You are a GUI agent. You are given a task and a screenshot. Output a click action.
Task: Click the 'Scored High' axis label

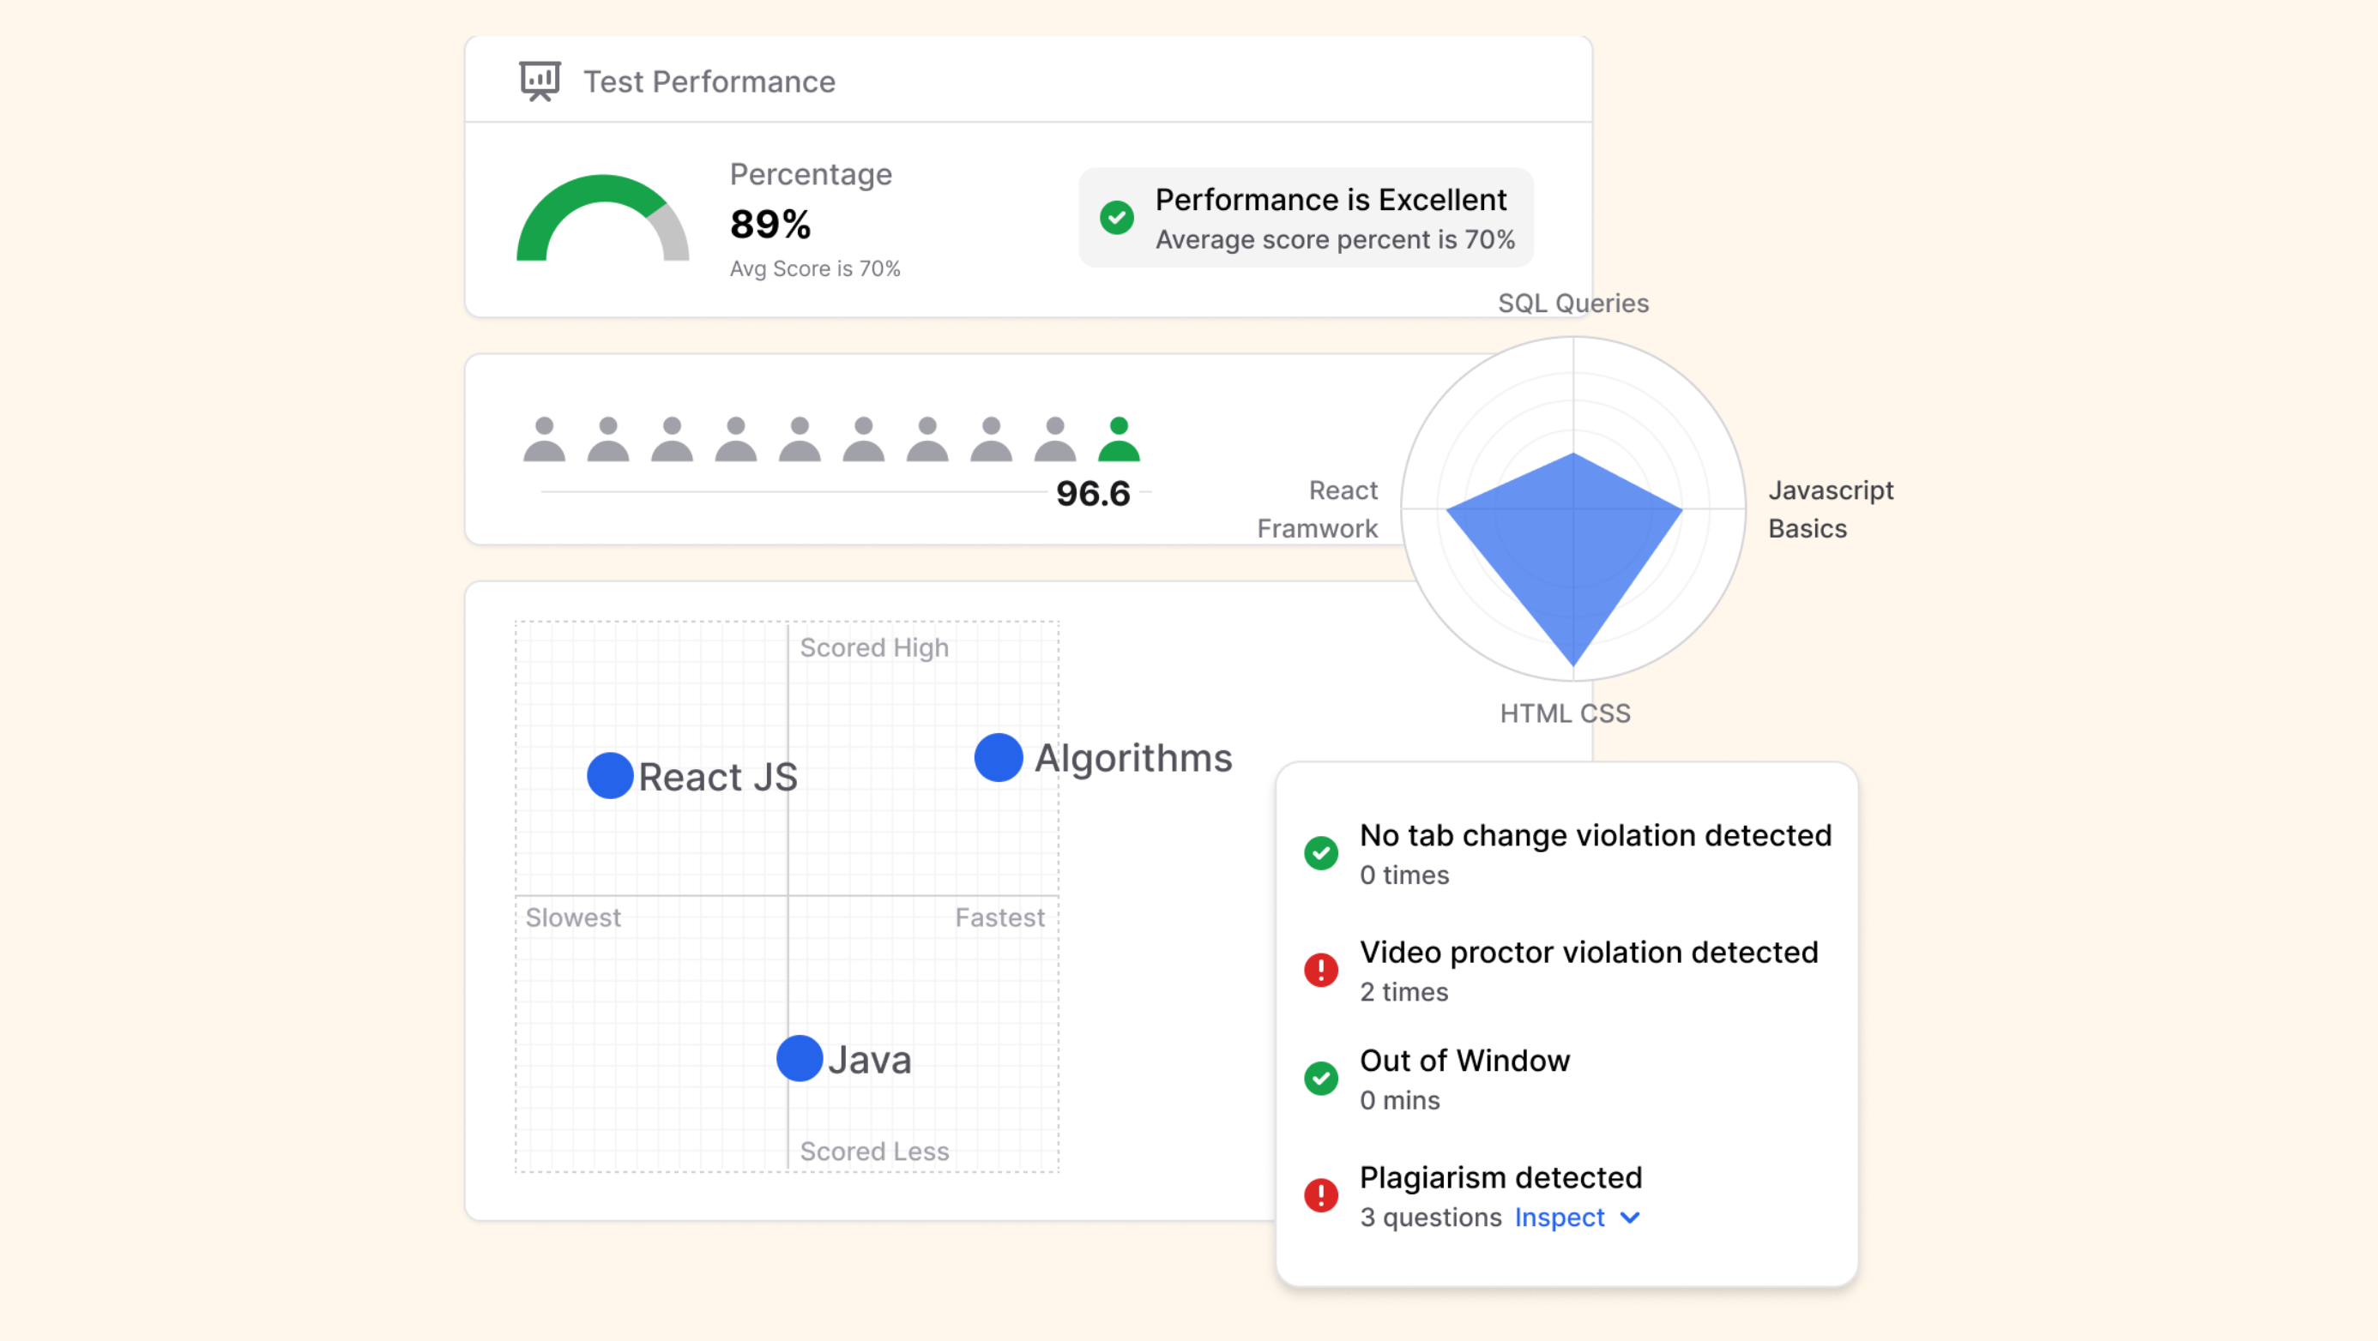pyautogui.click(x=874, y=648)
